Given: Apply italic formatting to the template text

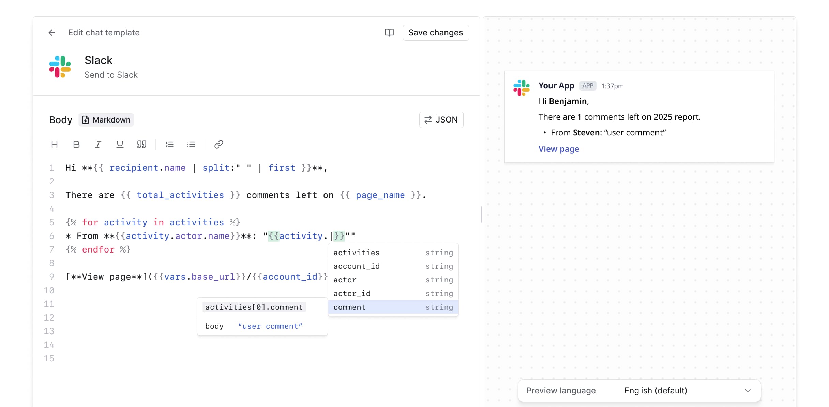Looking at the screenshot, I should (x=98, y=144).
